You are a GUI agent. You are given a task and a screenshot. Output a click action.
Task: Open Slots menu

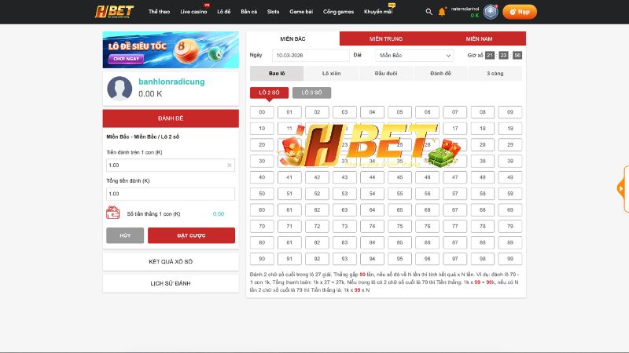coord(273,12)
